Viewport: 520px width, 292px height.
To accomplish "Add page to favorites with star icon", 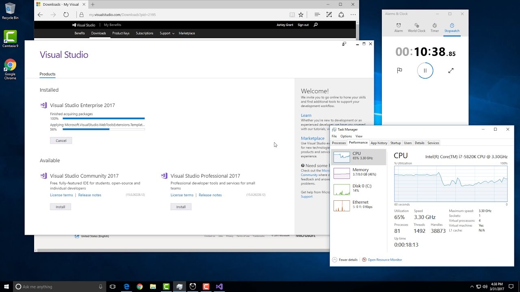I will pos(301,15).
